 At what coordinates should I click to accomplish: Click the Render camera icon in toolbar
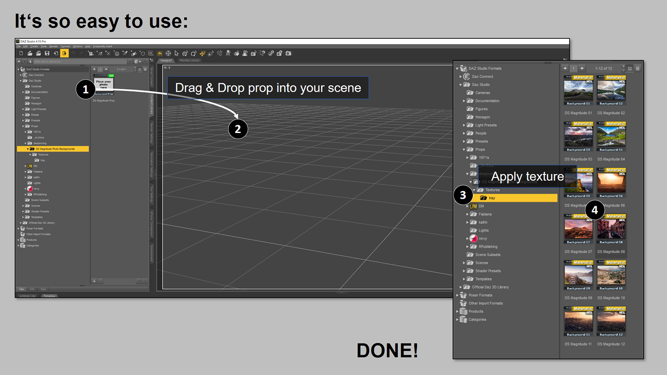tap(288, 53)
